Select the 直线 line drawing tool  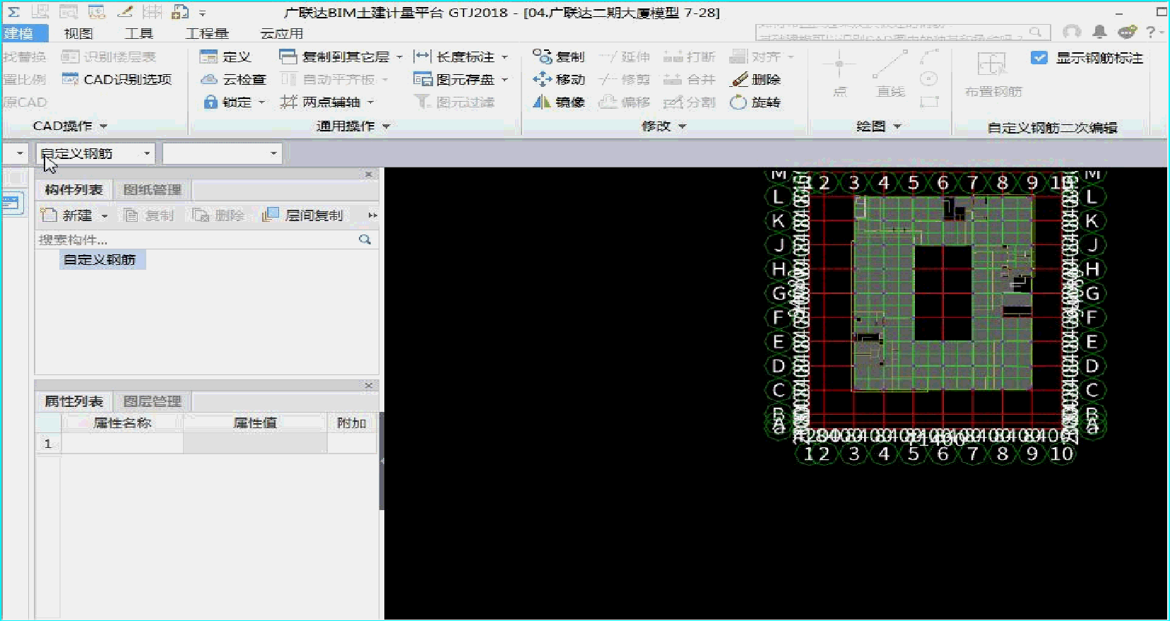pos(890,73)
